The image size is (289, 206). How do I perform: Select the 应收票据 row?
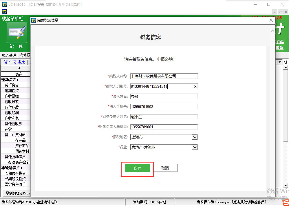[x=16, y=96]
